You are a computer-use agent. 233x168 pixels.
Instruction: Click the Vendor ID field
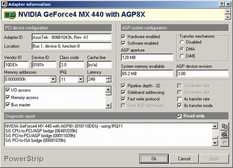click(16, 65)
